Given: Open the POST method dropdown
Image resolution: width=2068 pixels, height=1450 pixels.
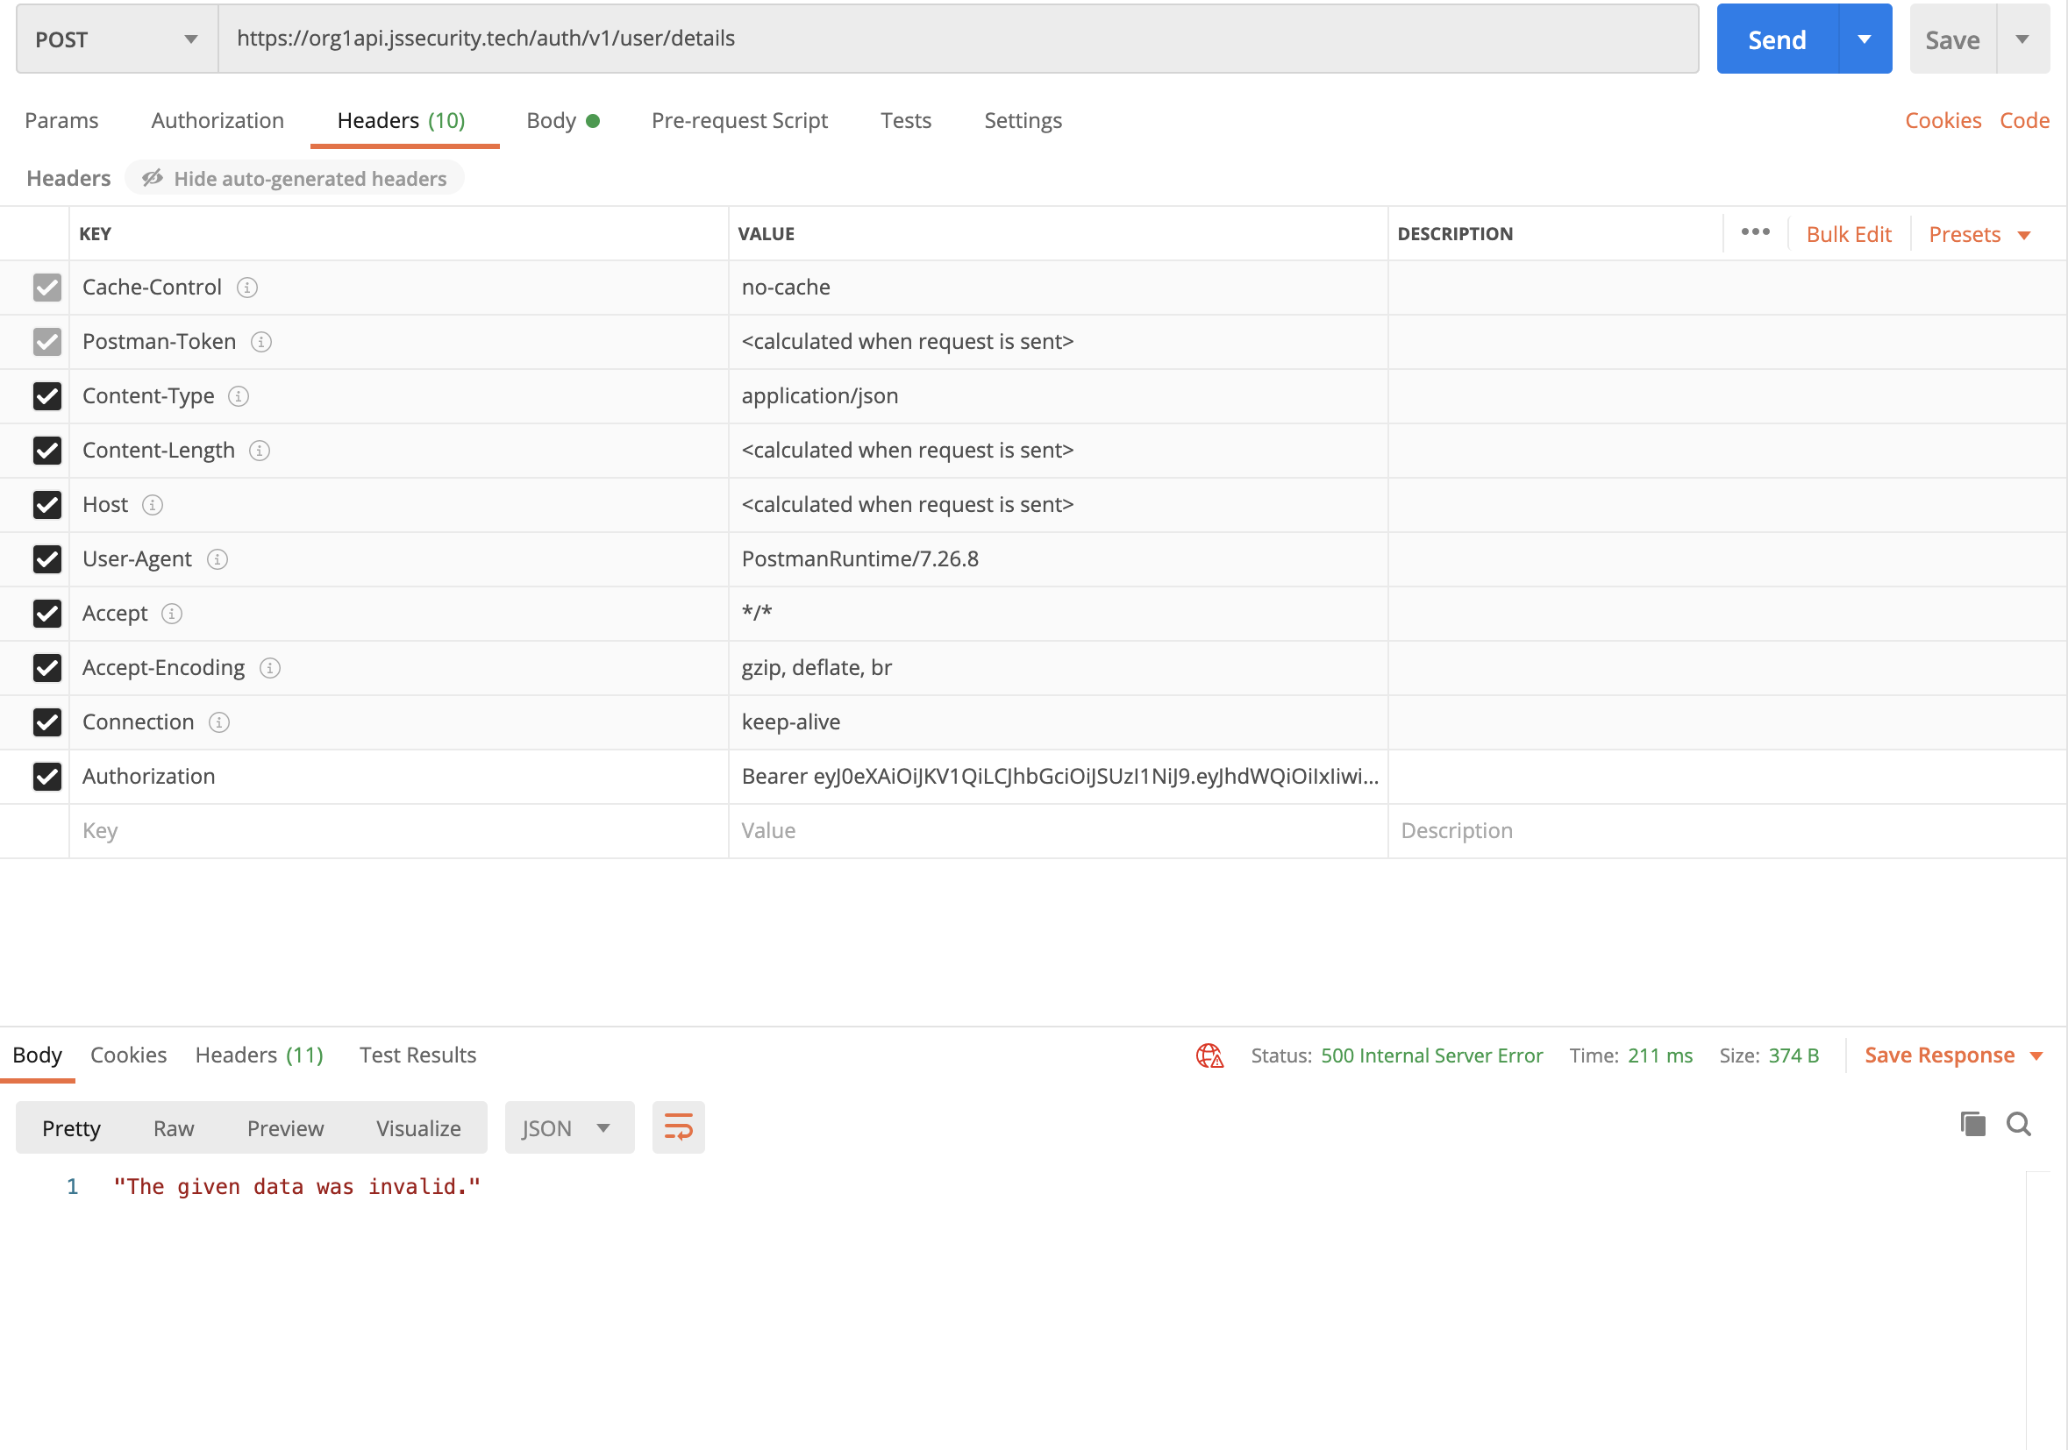Looking at the screenshot, I should pos(116,39).
